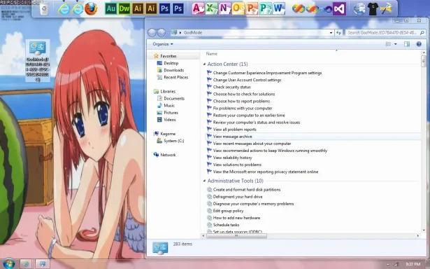Click the search magnifier icon
Screen dimensions: 430x269
point(422,33)
